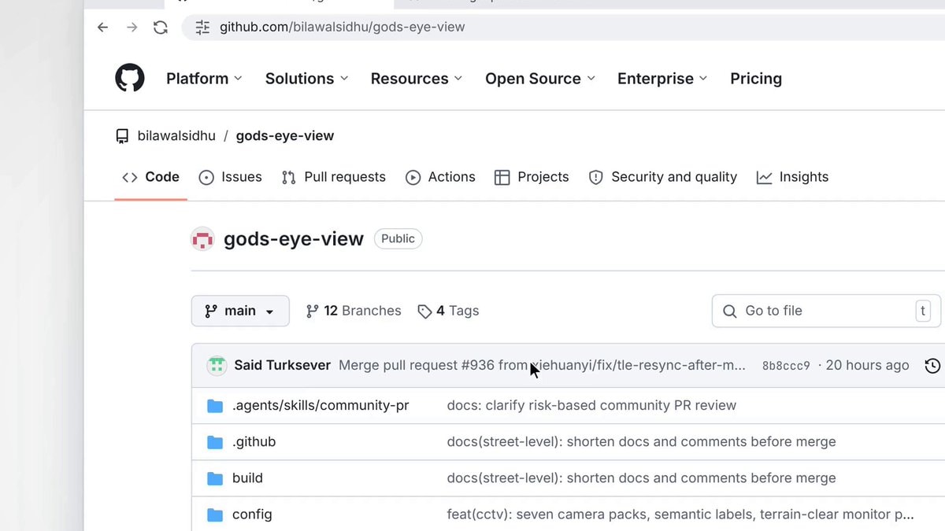Click the browser forward arrow
The height and width of the screenshot is (531, 945).
pos(132,28)
